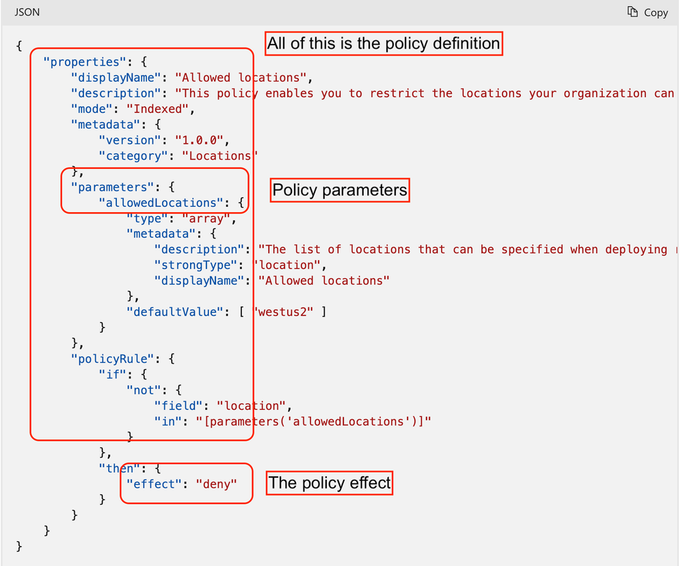Click the "Locations" category value
The height and width of the screenshot is (566, 683).
click(x=220, y=156)
